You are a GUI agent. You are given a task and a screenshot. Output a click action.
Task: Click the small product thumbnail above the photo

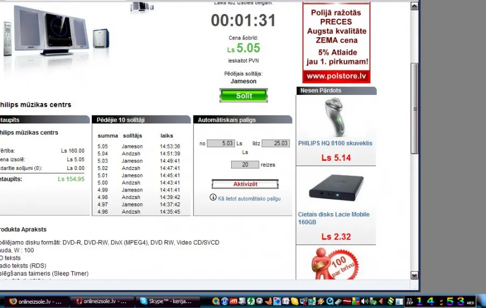pos(142,7)
